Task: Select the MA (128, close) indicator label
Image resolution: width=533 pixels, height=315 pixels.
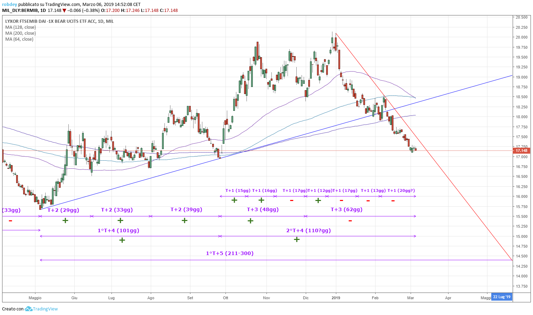Action: (x=20, y=27)
